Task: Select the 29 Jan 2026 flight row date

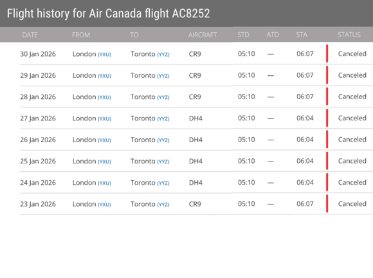Action: coord(38,75)
